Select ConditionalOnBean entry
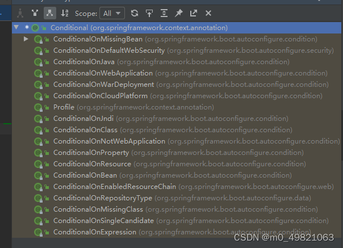This screenshot has width=343, height=248. pos(177,175)
